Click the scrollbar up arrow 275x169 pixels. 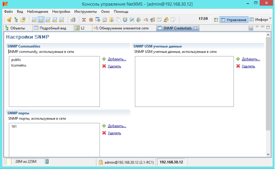coord(268,35)
